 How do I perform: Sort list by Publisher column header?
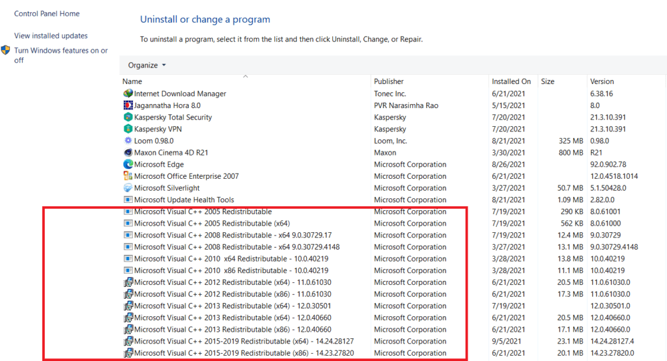[x=389, y=81]
